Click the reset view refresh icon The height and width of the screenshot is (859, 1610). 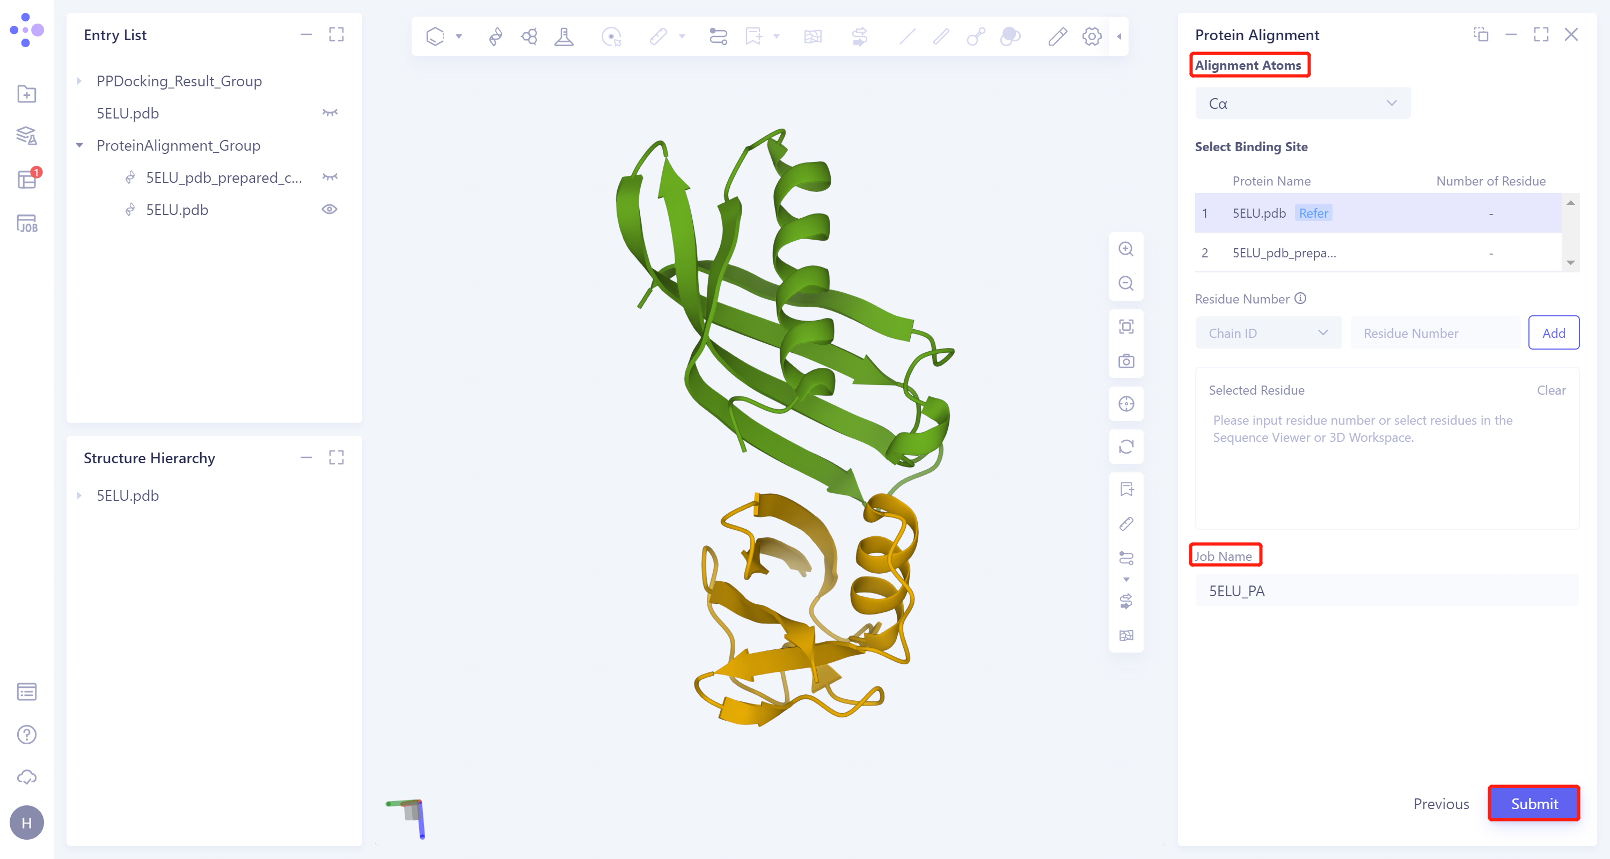1126,447
